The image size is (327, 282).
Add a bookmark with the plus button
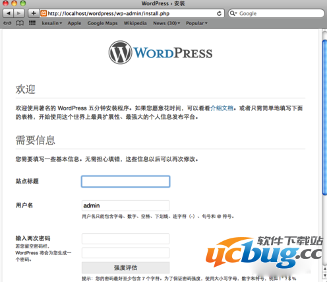coord(34,13)
